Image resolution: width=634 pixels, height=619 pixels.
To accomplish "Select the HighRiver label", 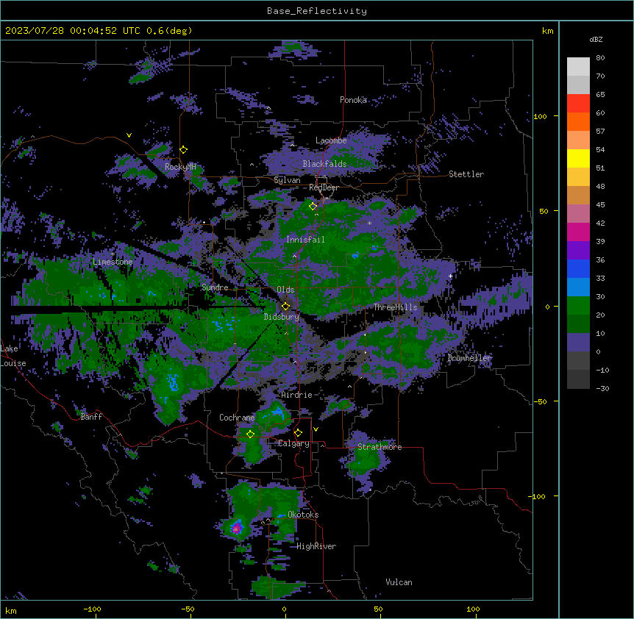I will 316,546.
